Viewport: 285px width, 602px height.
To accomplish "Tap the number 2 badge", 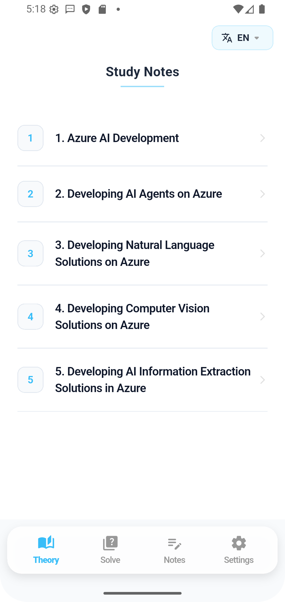I will pyautogui.click(x=31, y=194).
